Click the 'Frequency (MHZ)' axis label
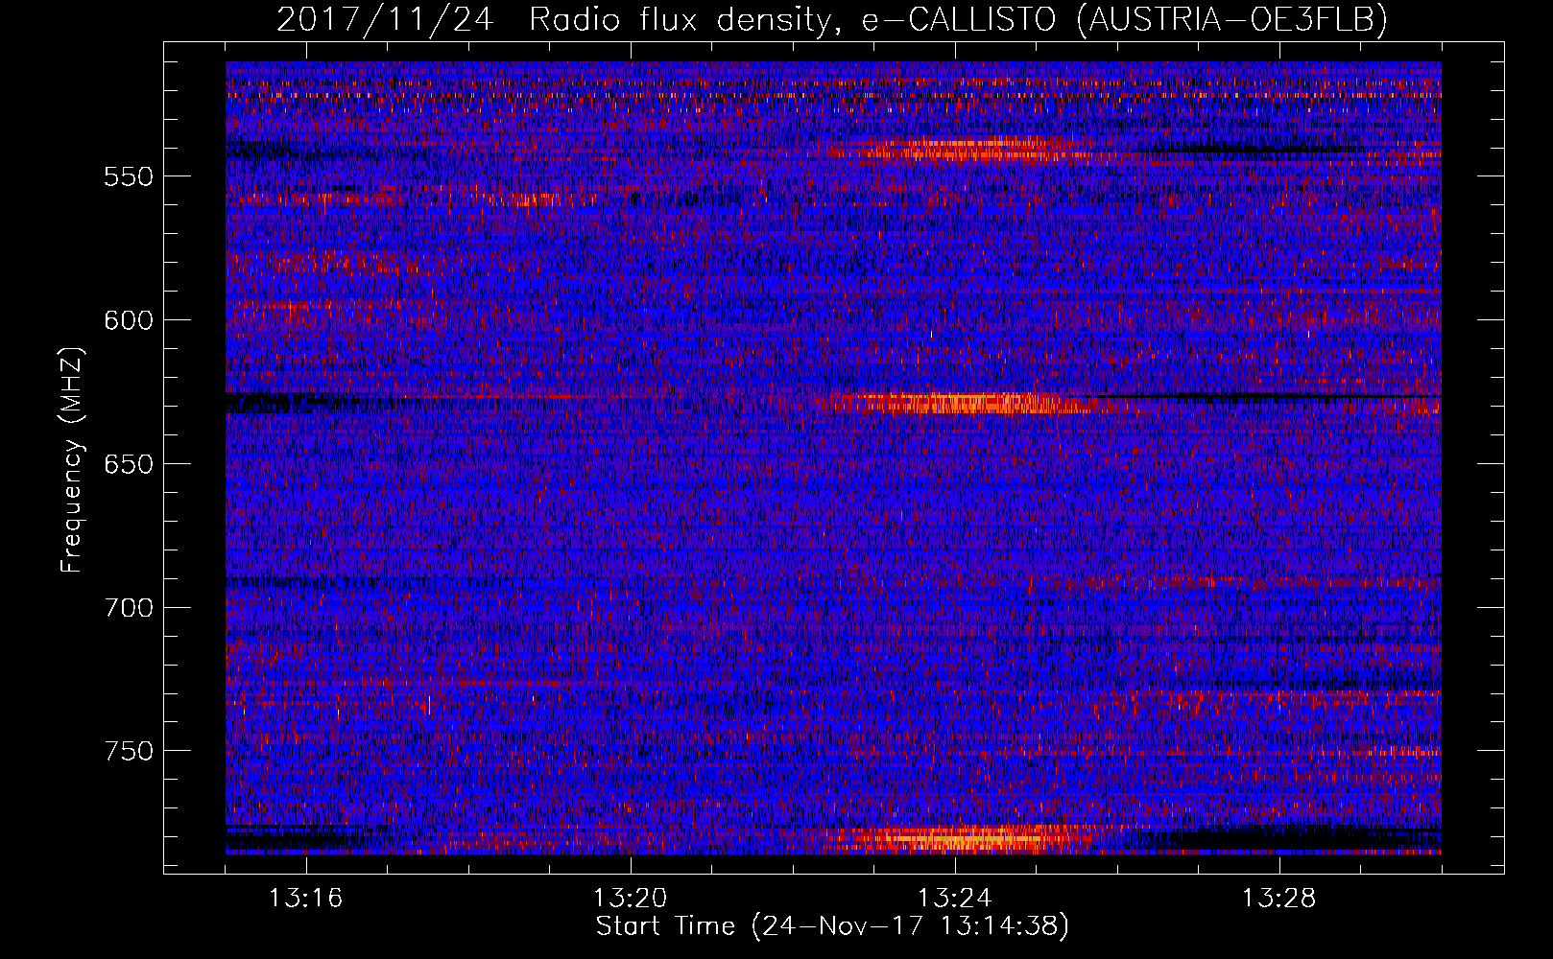This screenshot has height=959, width=1553. click(x=72, y=459)
